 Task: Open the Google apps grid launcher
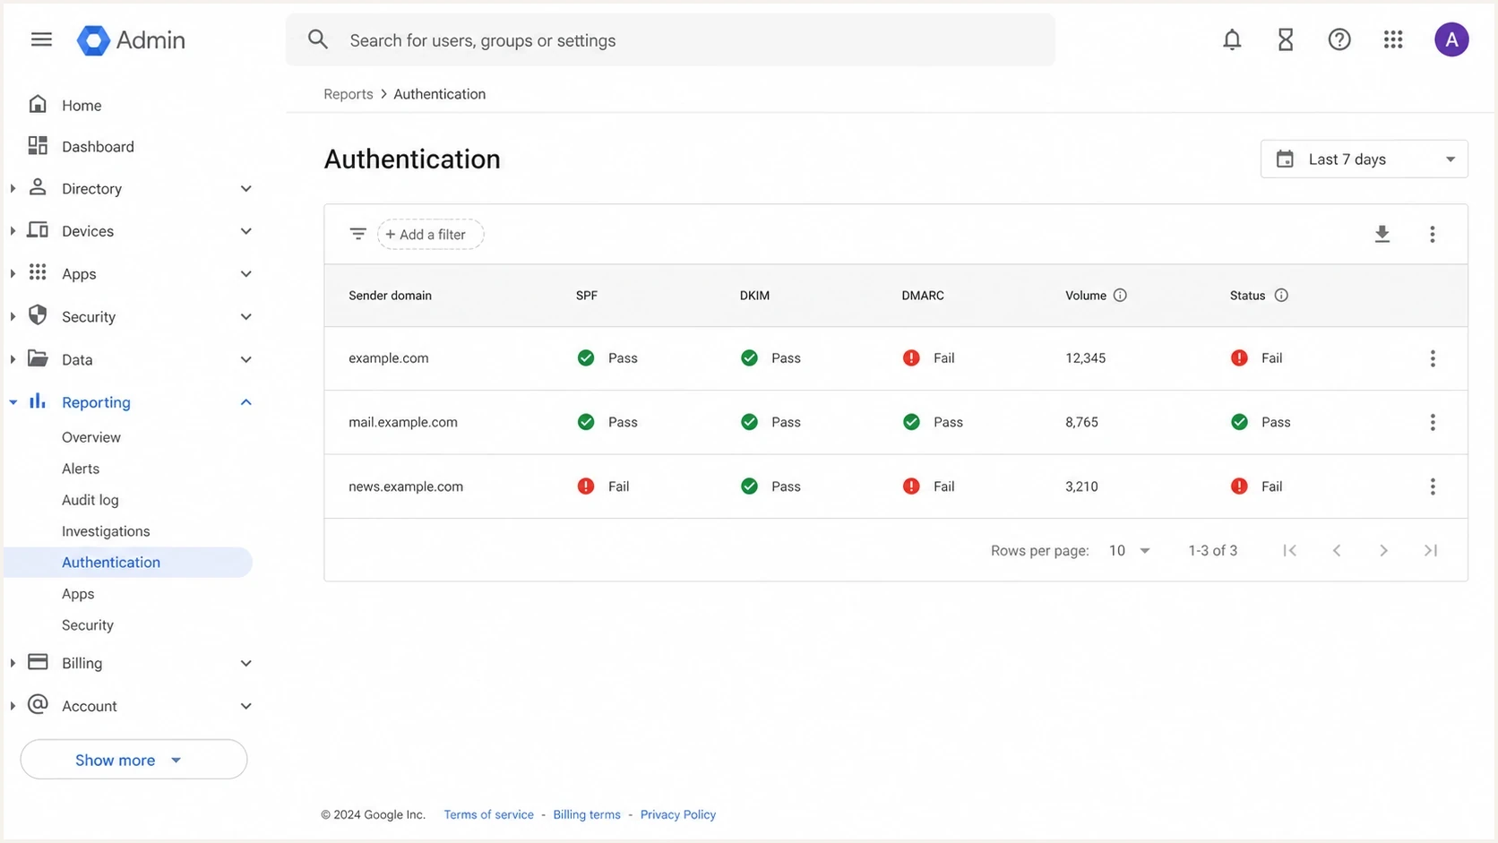[1393, 39]
